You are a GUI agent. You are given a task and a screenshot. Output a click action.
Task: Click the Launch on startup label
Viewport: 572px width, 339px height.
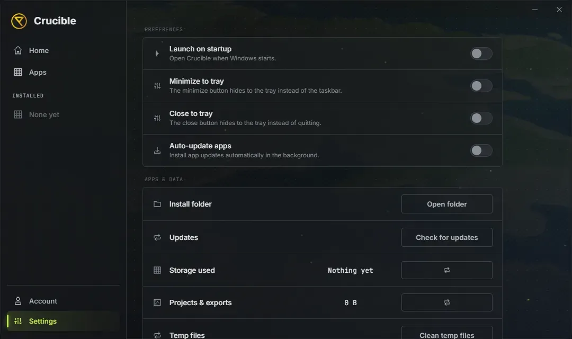pos(200,49)
